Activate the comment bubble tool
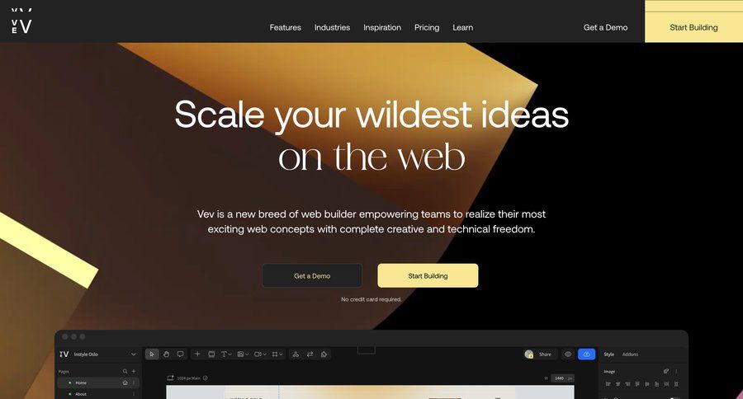Viewport: 743px width, 399px height. click(x=181, y=354)
